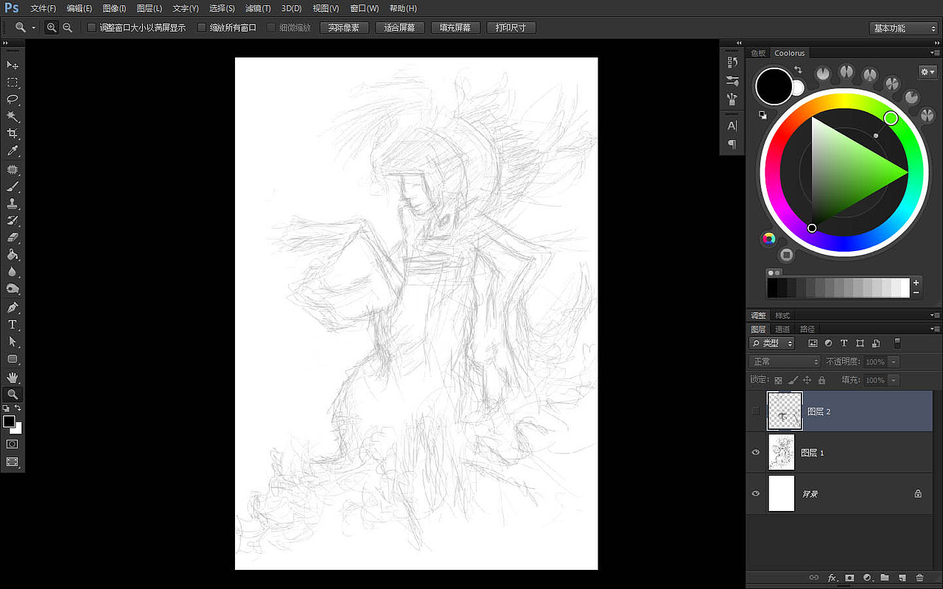Select the Hand tool
Viewport: 943px width, 589px height.
pos(13,377)
